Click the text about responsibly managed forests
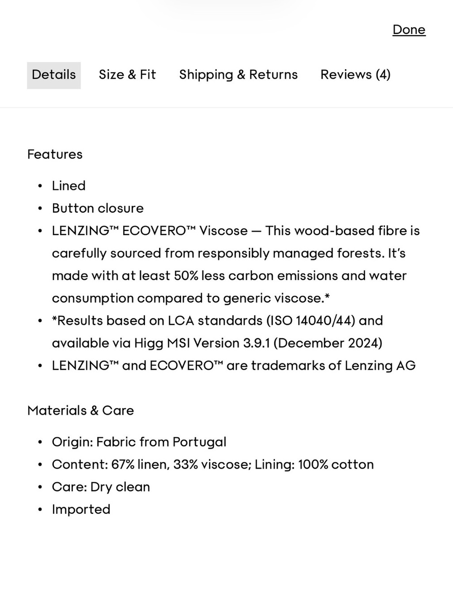453x603 pixels. 229,253
